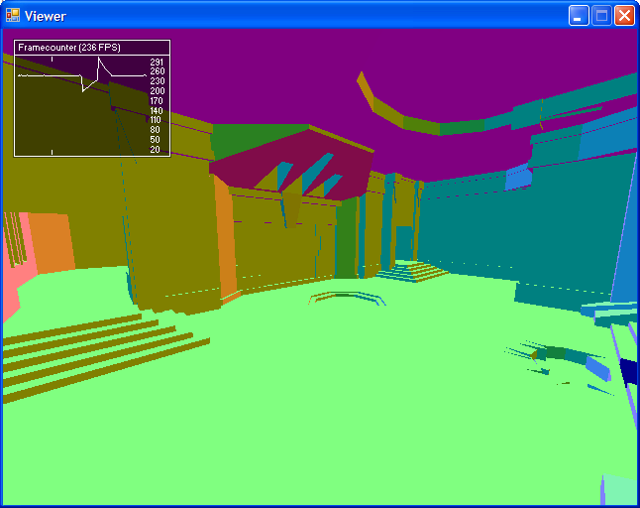Image resolution: width=640 pixels, height=508 pixels.
Task: Maximize the Viewer window
Action: (601, 16)
